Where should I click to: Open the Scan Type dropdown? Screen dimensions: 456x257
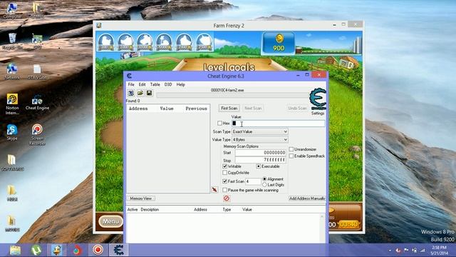click(x=259, y=131)
